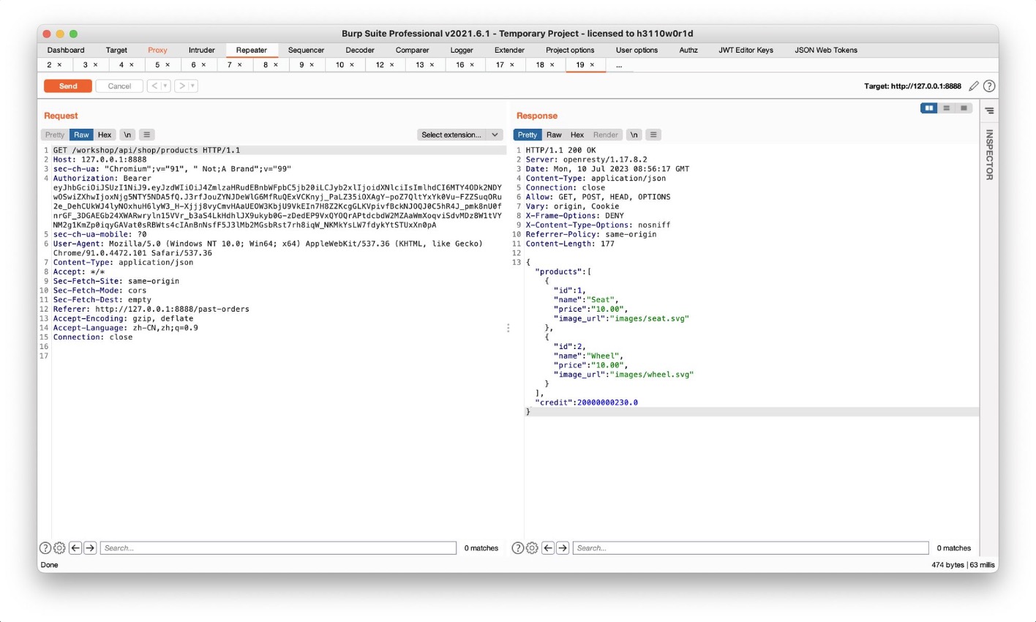Close Repeater tab 19

click(x=593, y=65)
